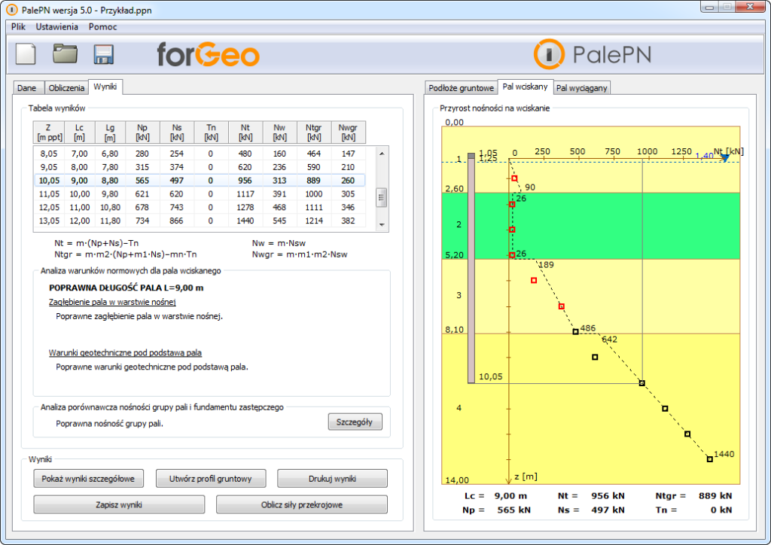Click the PalePN logo in header
Viewport: 771px width, 545px height.
point(593,54)
